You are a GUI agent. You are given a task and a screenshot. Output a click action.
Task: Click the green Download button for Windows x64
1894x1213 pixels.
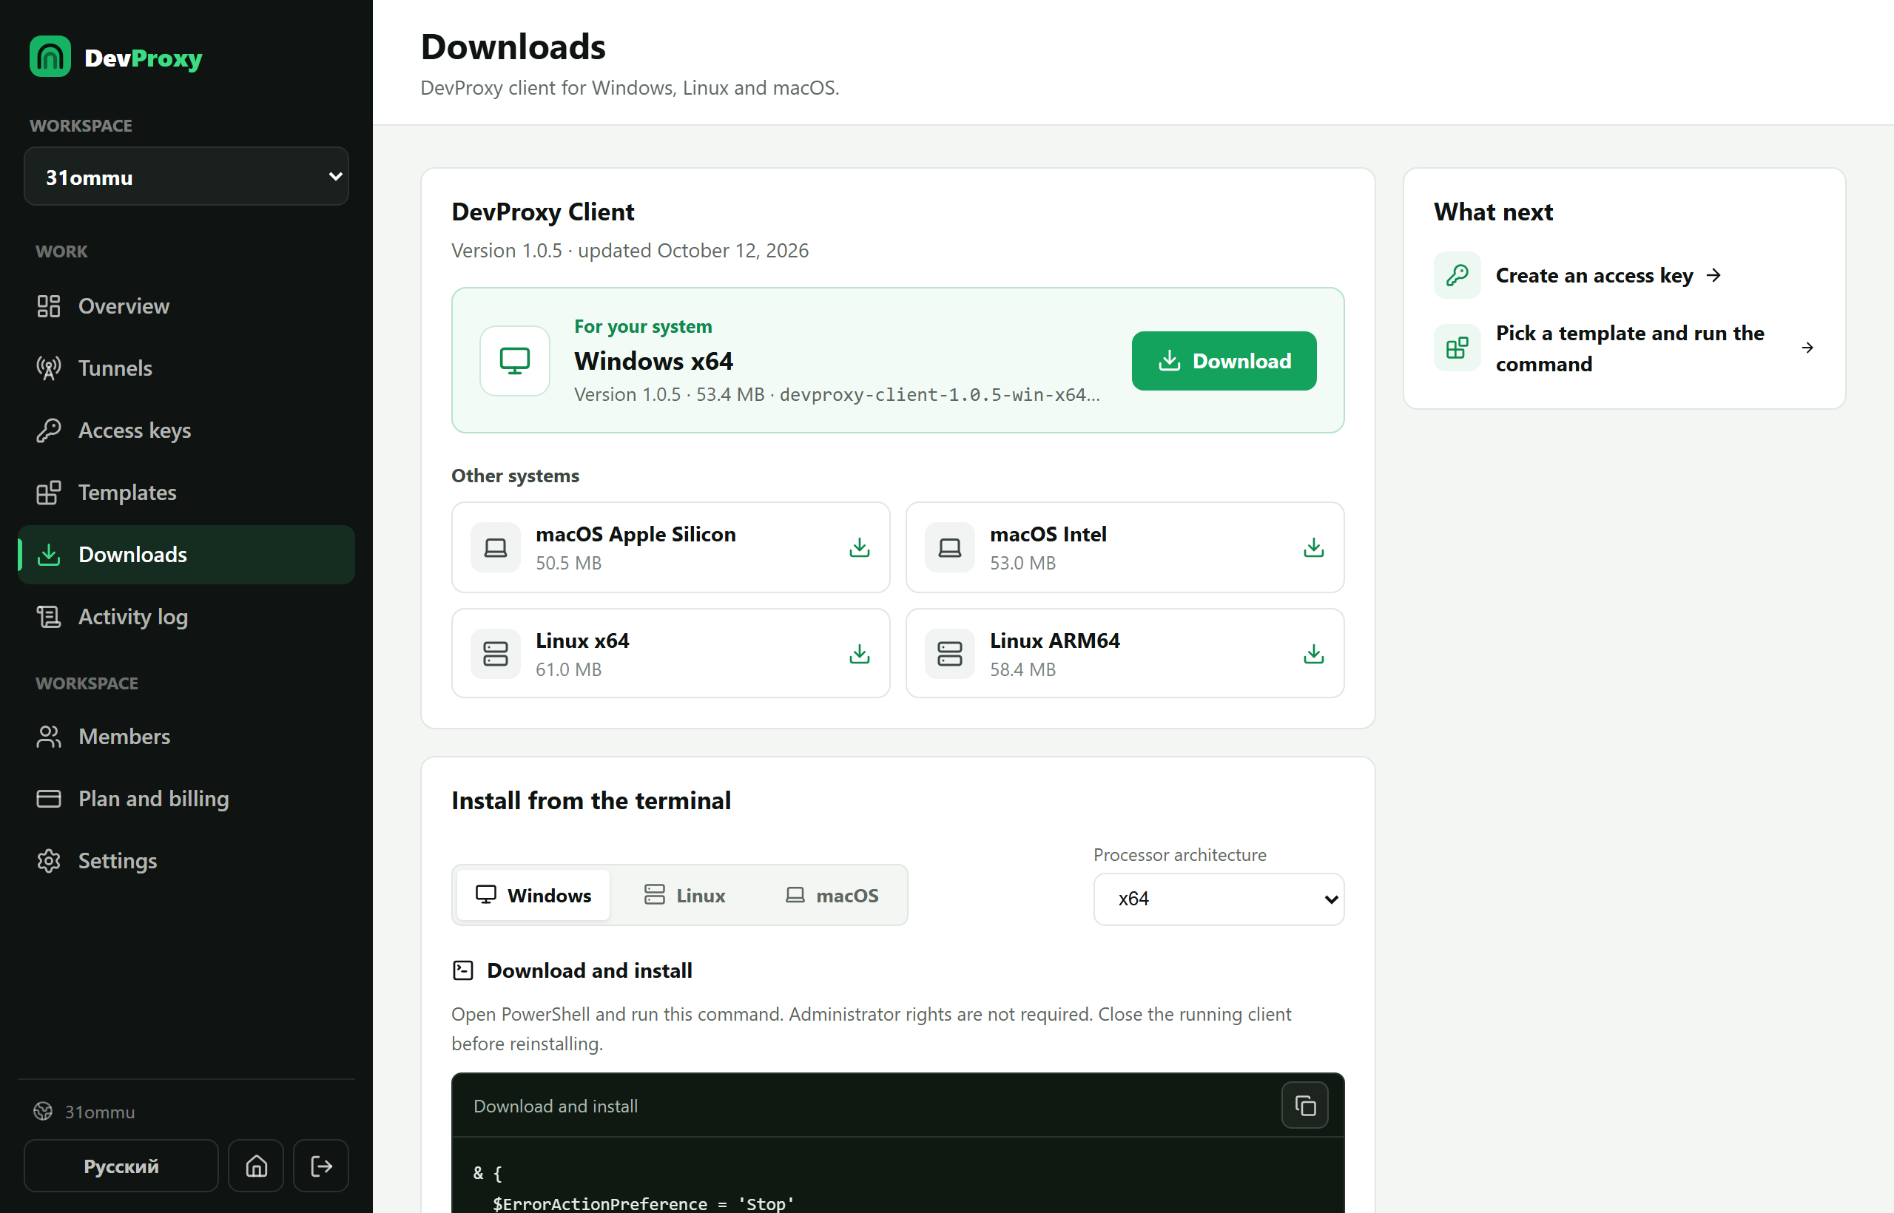(1224, 361)
